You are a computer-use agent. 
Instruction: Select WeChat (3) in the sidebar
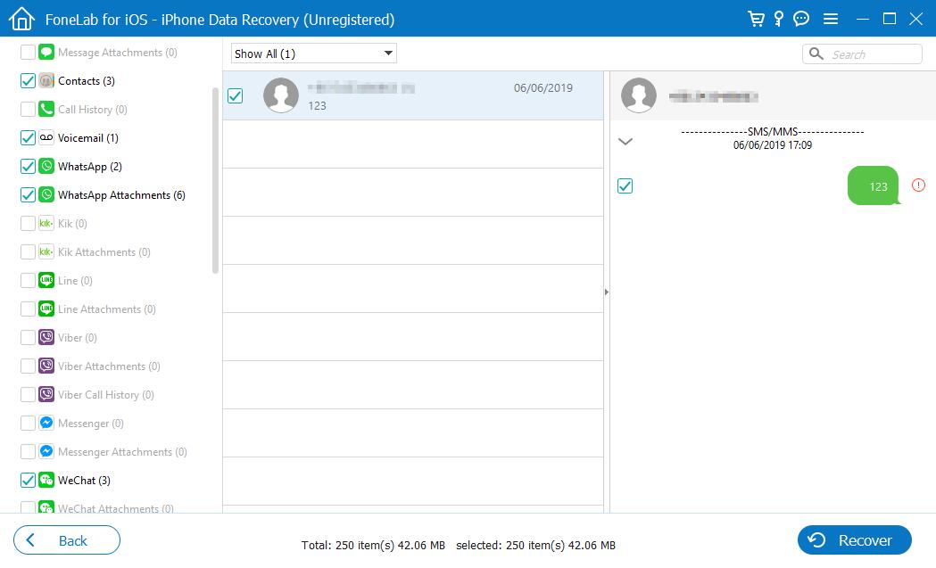(x=84, y=481)
